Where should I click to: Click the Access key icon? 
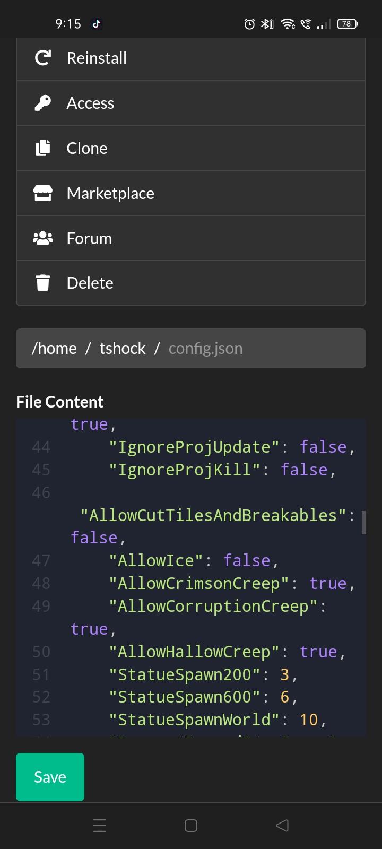pos(43,103)
